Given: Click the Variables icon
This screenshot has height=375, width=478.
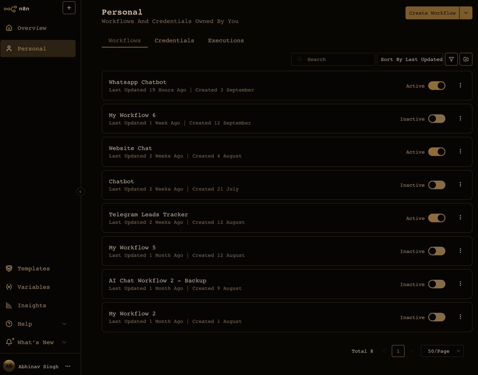Looking at the screenshot, I should (x=9, y=287).
